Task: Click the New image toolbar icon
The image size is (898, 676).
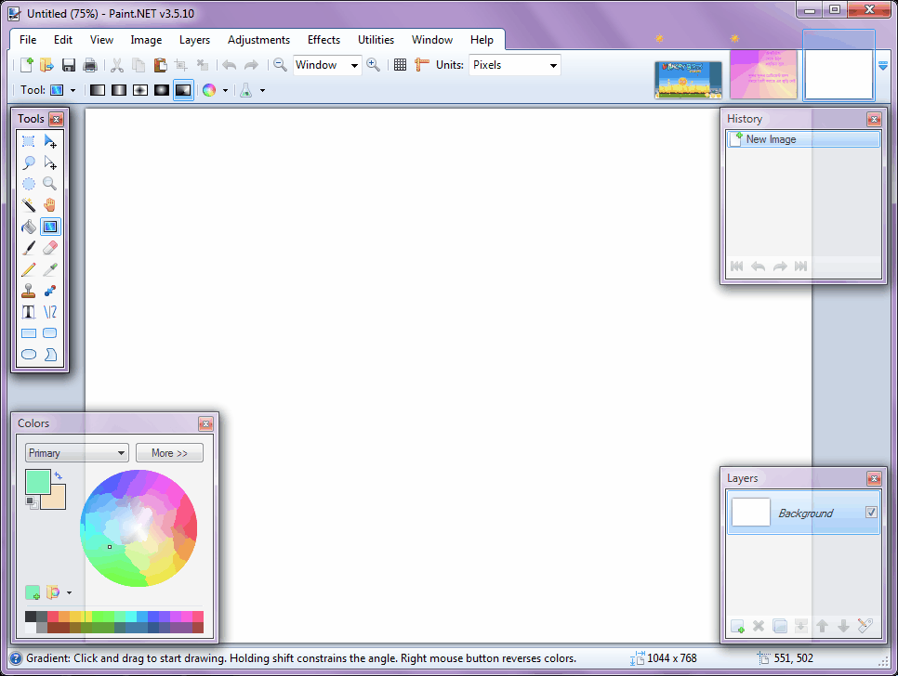Action: 26,65
